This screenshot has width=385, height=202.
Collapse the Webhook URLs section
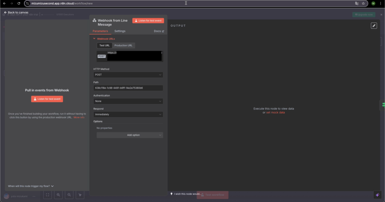point(104,39)
